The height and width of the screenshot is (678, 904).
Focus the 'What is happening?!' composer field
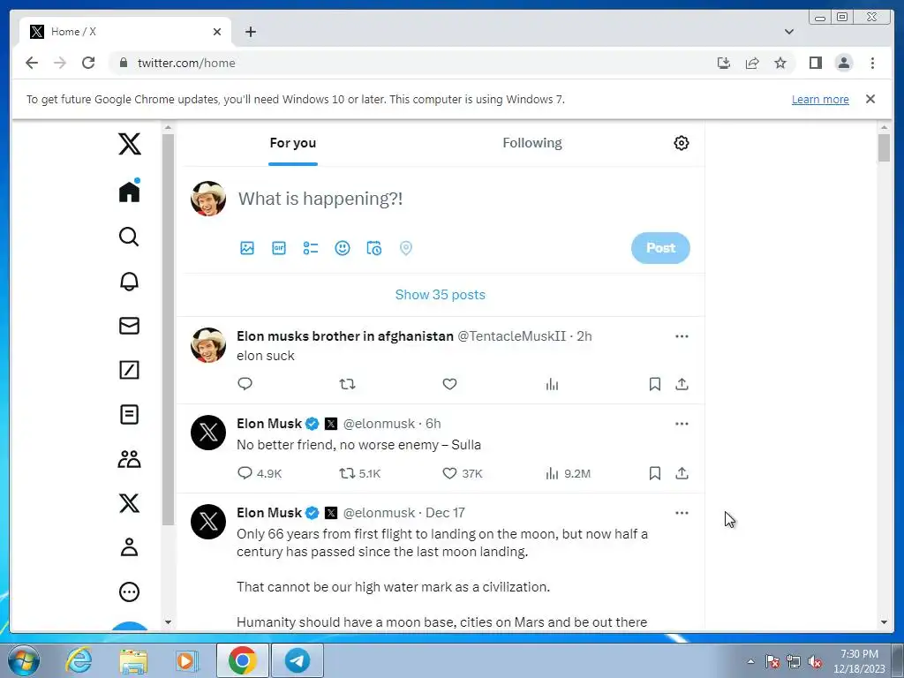point(320,199)
